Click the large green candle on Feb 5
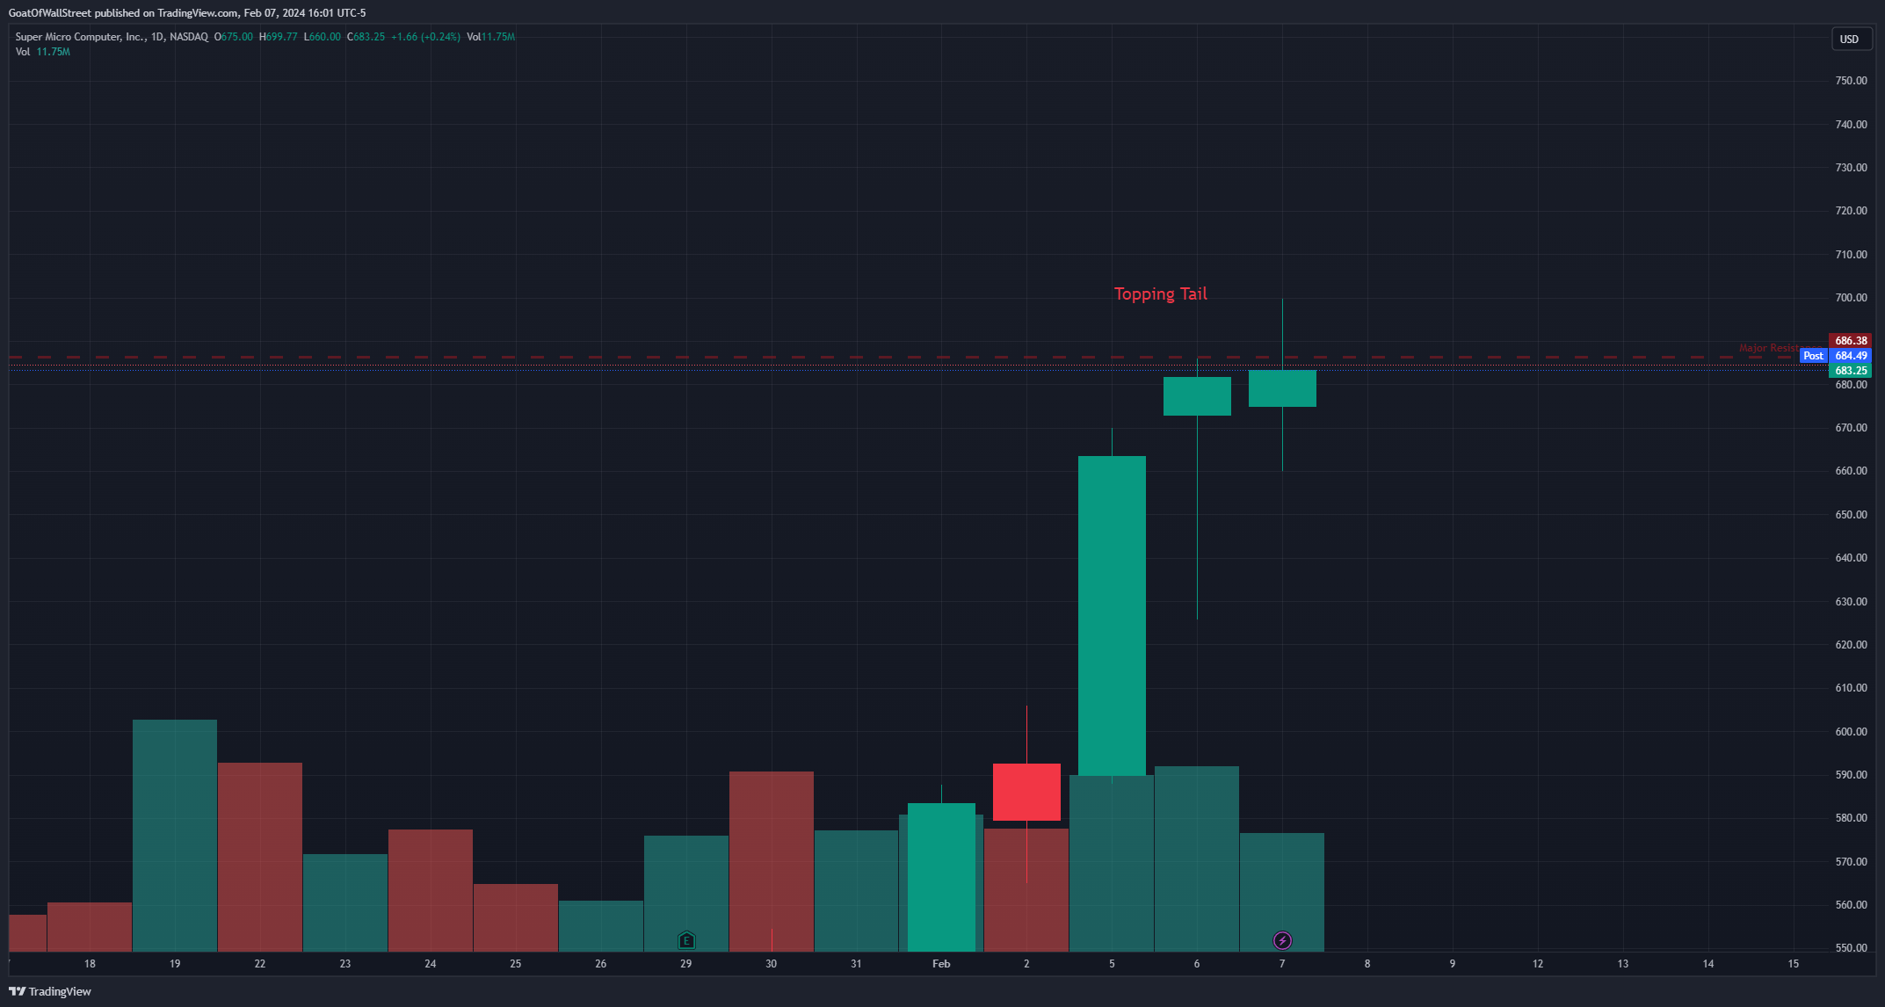The image size is (1885, 1007). click(1112, 615)
